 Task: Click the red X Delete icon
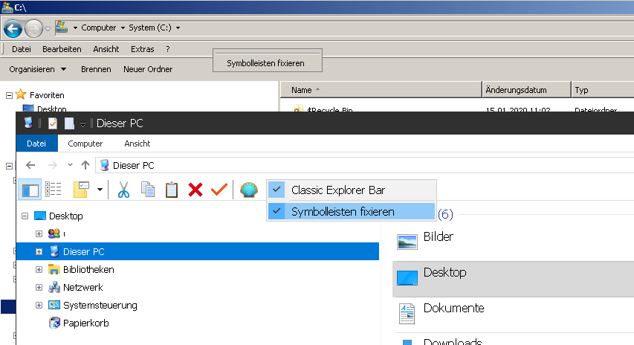point(195,190)
